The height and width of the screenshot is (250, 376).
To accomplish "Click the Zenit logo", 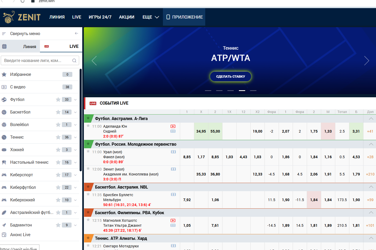I will click(x=22, y=17).
